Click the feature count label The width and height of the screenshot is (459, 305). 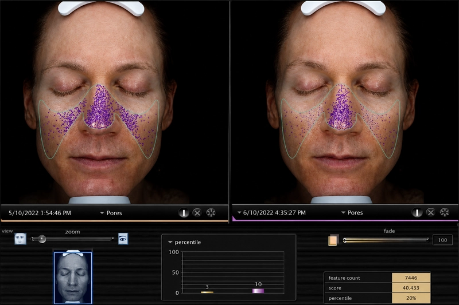point(344,278)
